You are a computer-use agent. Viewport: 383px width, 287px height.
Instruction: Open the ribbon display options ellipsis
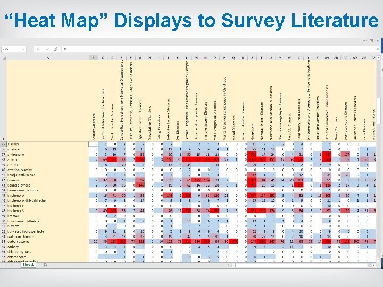coord(365,41)
